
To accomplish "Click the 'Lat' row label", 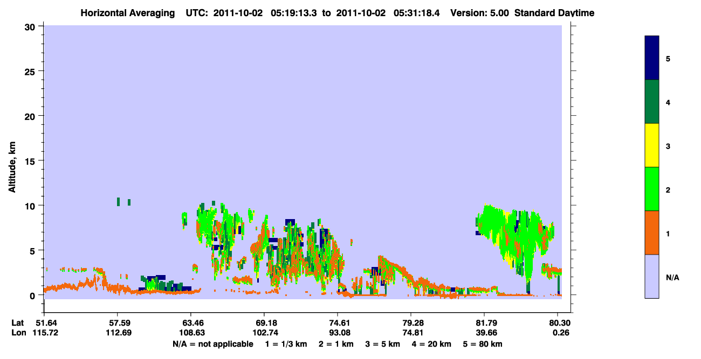I will coord(18,323).
